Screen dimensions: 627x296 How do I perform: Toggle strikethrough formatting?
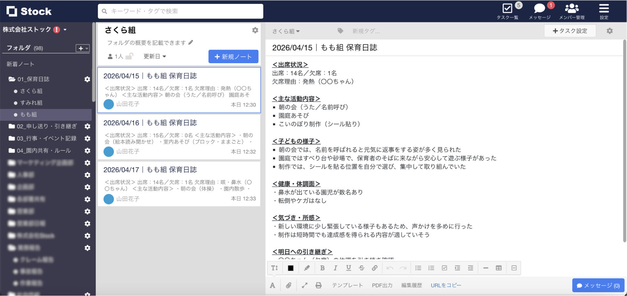coord(362,268)
